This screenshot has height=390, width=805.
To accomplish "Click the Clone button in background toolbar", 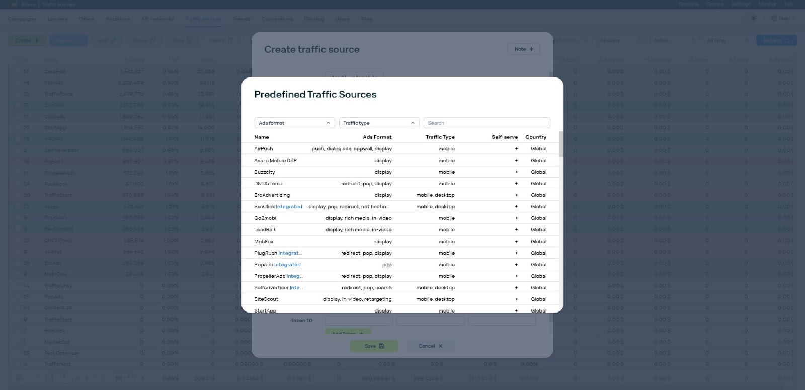I will click(x=144, y=41).
